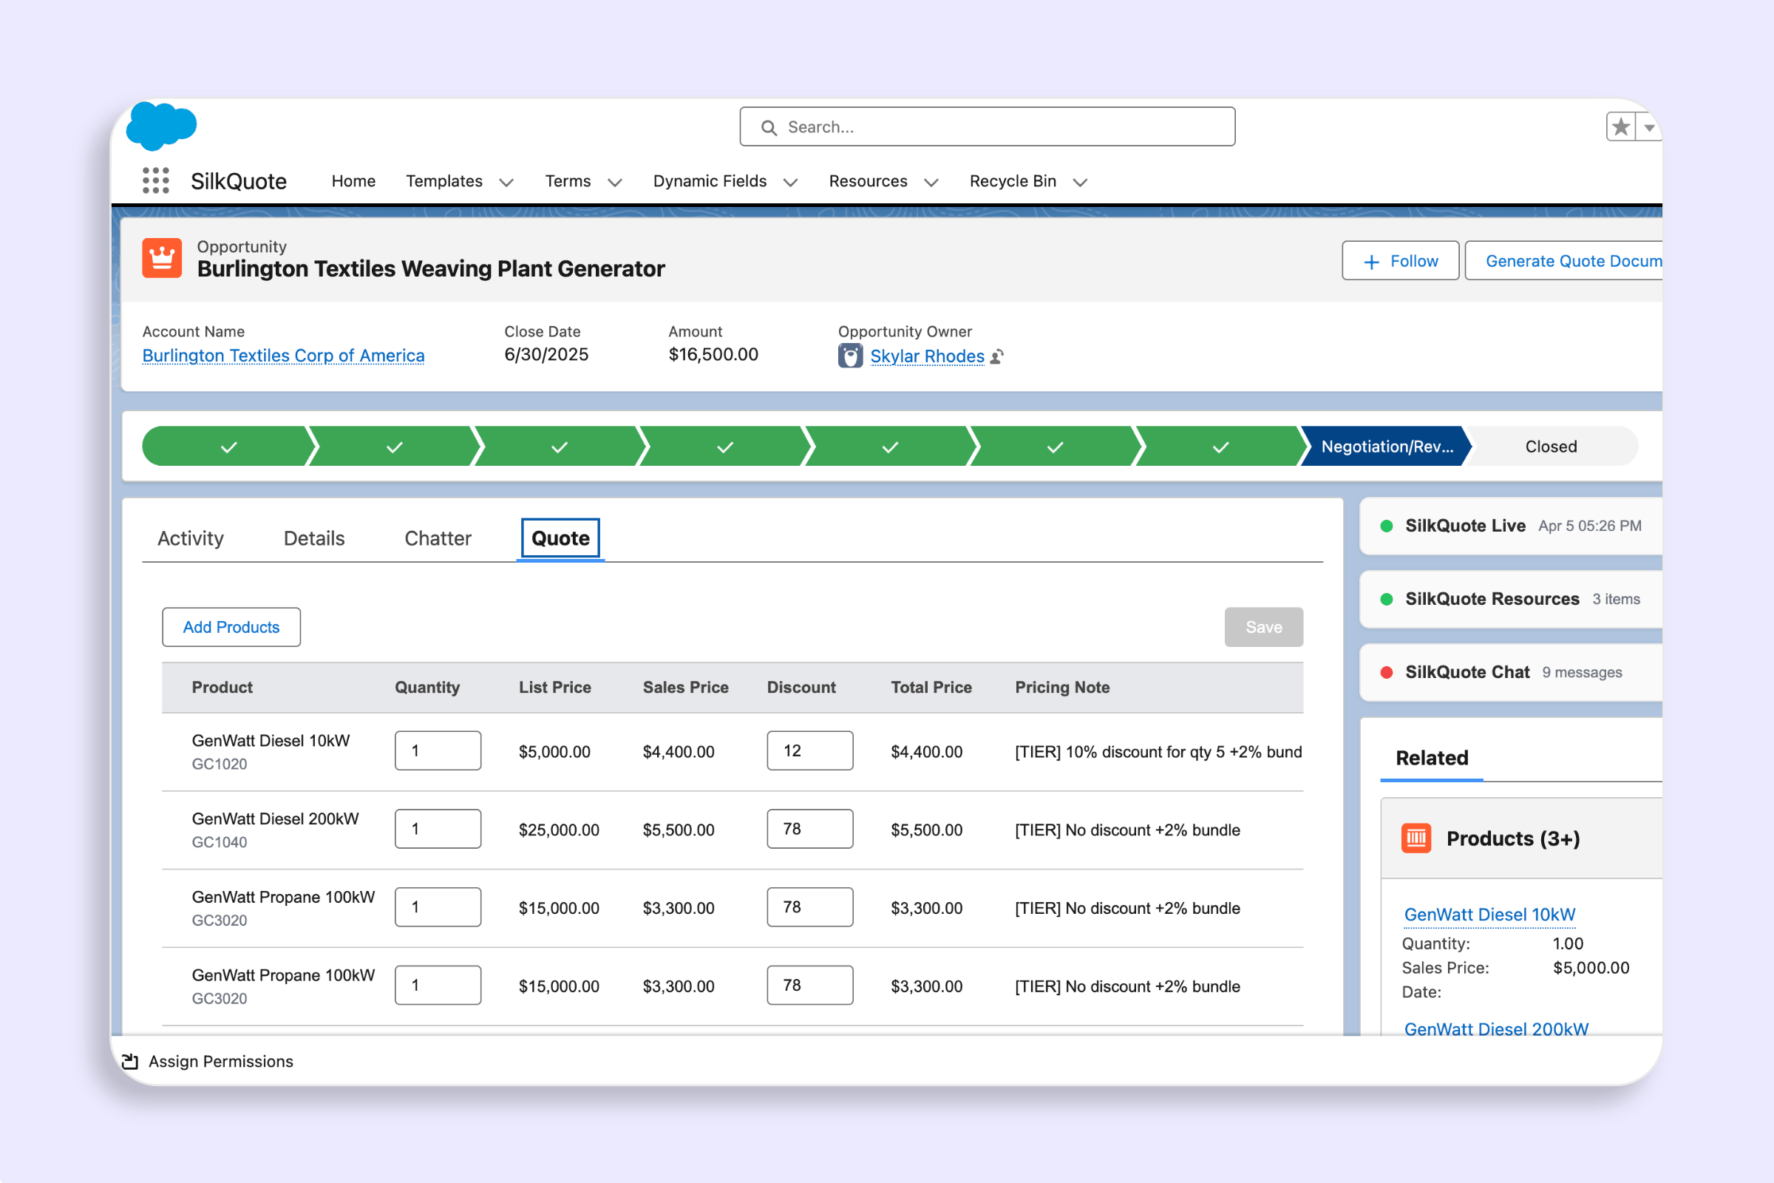Viewport: 1774px width, 1183px height.
Task: Click the orange Opportunity crown icon
Action: [x=161, y=257]
